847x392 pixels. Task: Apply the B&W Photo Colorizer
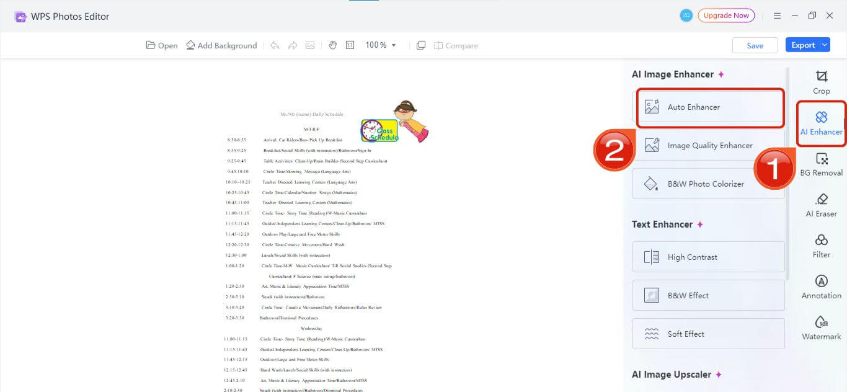tap(709, 184)
